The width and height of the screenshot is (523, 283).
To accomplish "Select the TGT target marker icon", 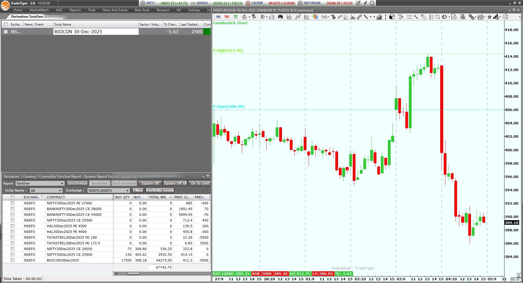I will pyautogui.click(x=236, y=17).
